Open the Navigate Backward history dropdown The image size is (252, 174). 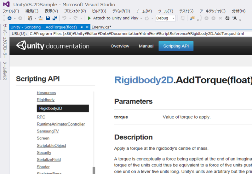pyautogui.click(x=15, y=18)
